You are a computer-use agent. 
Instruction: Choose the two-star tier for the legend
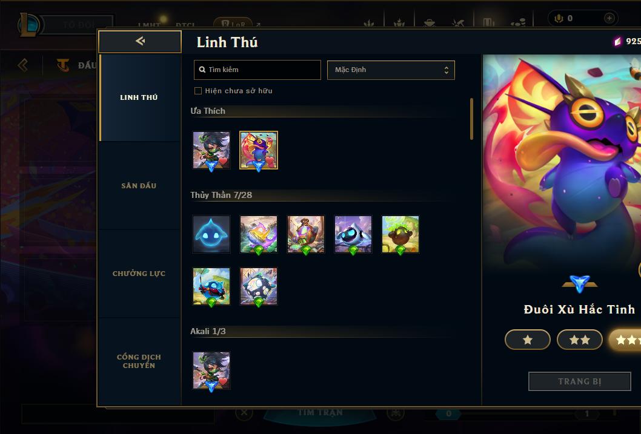tap(580, 340)
